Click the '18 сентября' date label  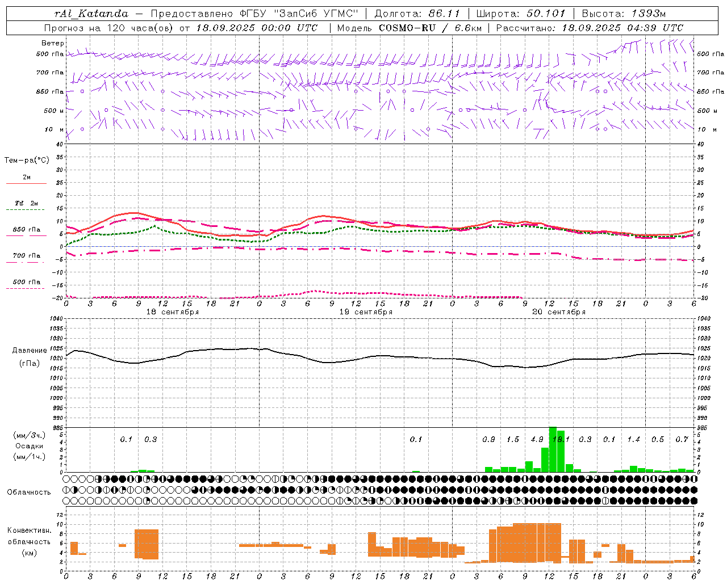(172, 312)
